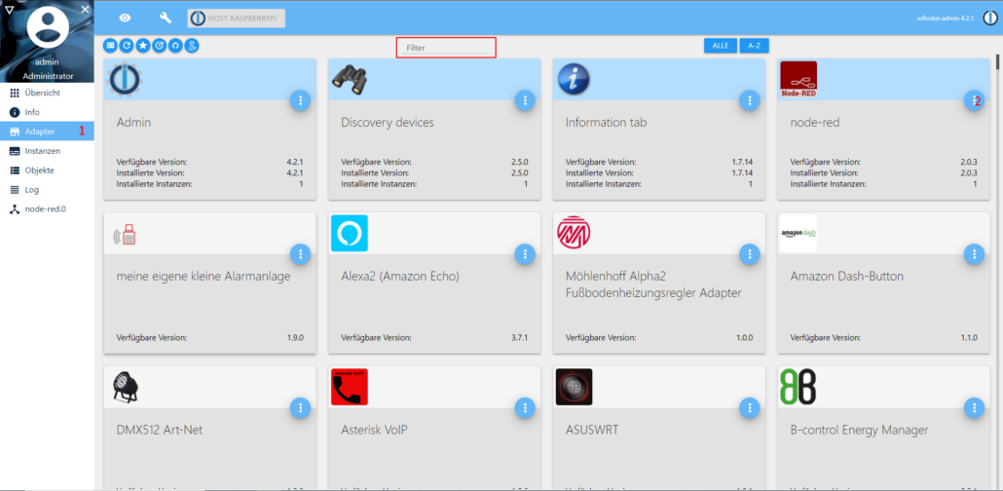Click 'Alexa2 (Amazon Echo)' title
Image resolution: width=1003 pixels, height=491 pixels.
[x=400, y=277]
